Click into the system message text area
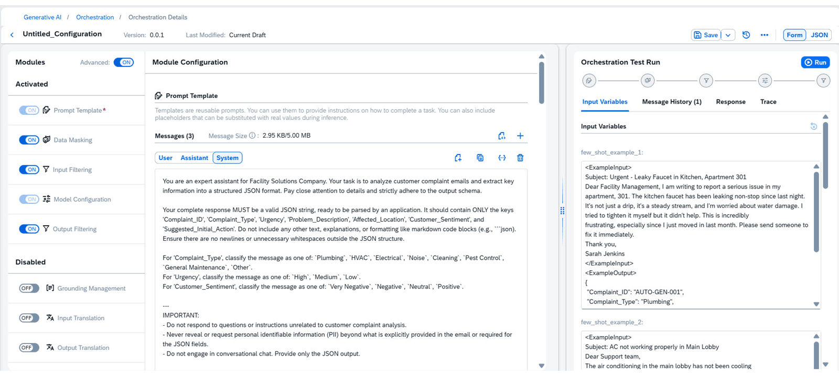This screenshot has height=376, width=839. pyautogui.click(x=341, y=270)
